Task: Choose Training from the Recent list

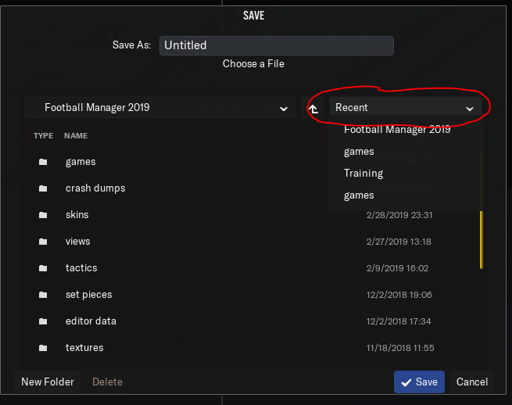Action: (363, 173)
